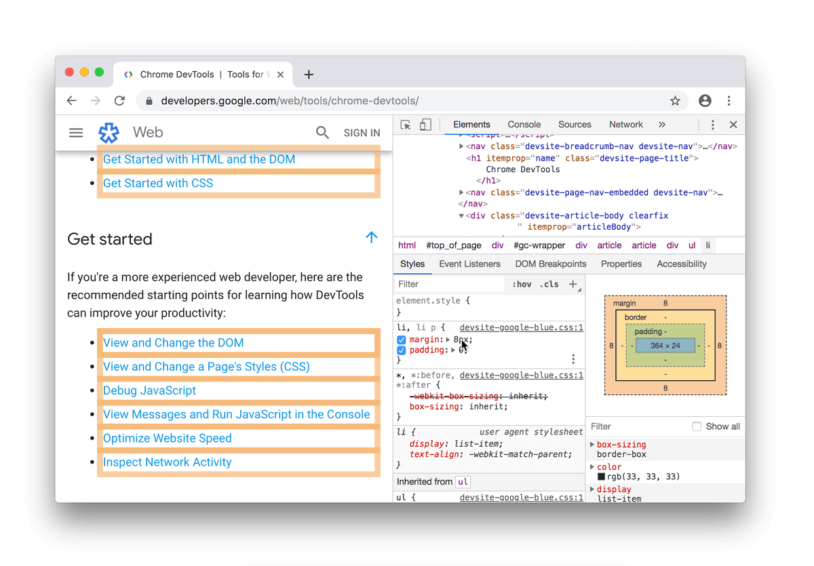The image size is (814, 566).
Task: Switch to the Elements panel
Action: (471, 125)
